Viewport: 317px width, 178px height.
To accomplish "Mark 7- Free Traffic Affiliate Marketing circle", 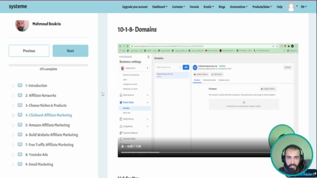I will (13, 145).
